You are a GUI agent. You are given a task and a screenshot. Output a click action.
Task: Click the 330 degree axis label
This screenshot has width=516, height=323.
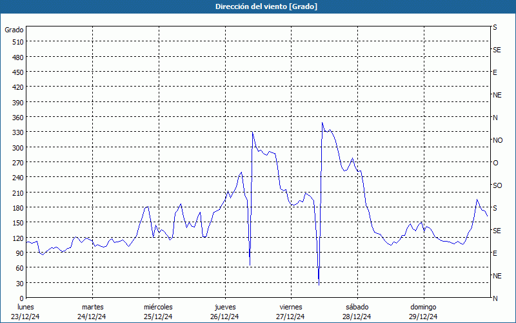click(18, 132)
